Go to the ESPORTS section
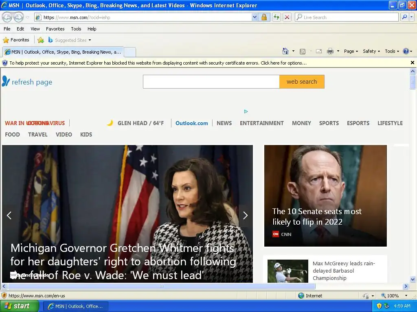This screenshot has height=312, width=417. pos(358,123)
